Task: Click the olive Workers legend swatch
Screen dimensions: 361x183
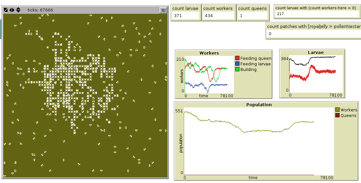Action: (337, 110)
